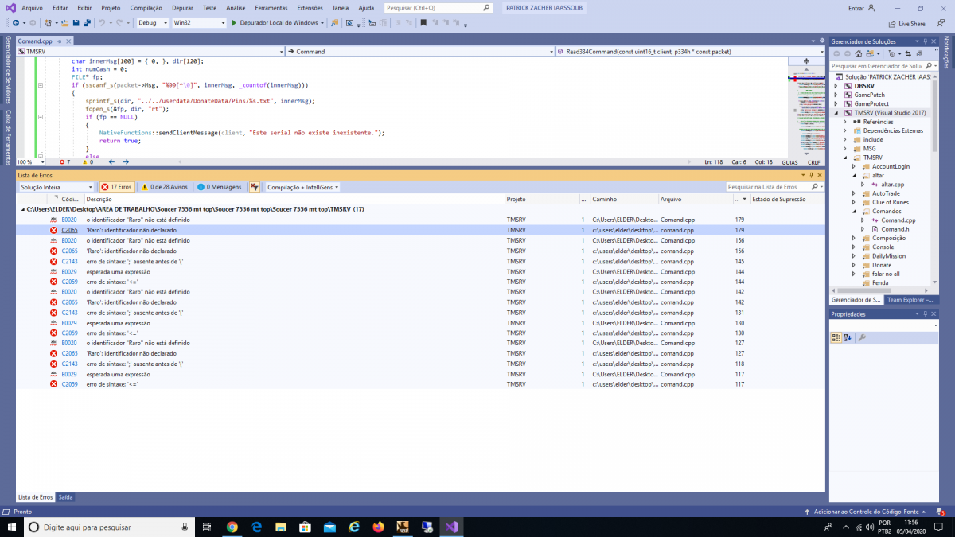Start the Depurador Local do Windows debugger

[x=275, y=23]
